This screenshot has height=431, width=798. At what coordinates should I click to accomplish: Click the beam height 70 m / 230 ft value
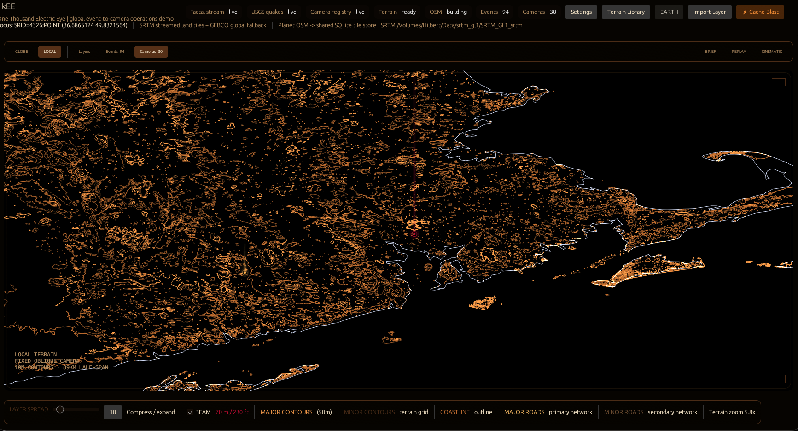[232, 412]
